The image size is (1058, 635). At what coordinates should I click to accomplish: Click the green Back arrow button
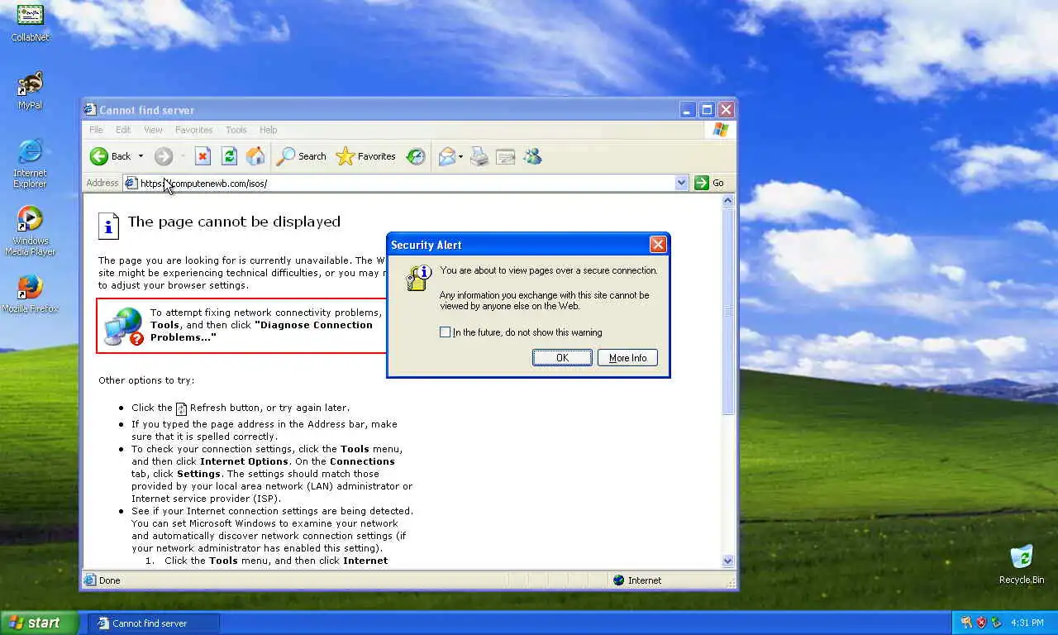tap(99, 156)
